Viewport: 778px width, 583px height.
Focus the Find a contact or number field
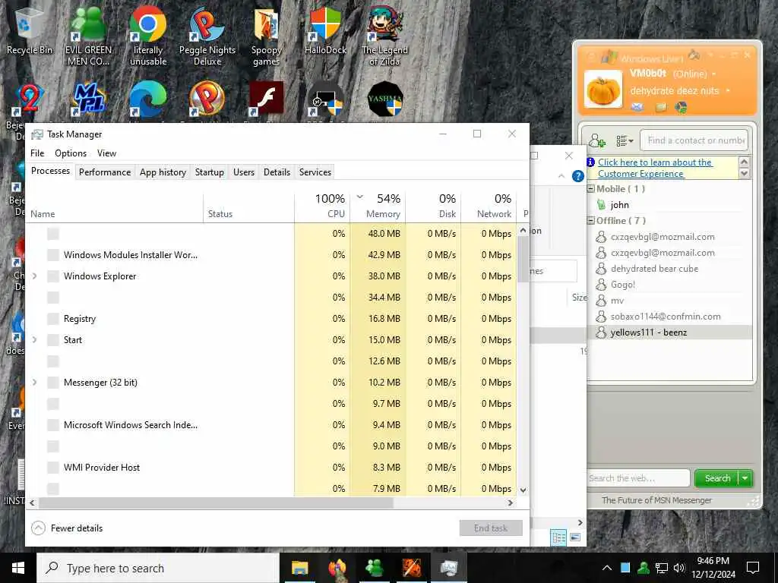[694, 140]
